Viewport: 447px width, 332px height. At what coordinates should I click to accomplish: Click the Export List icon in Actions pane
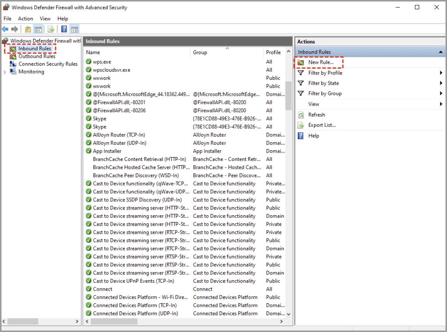[x=301, y=125]
